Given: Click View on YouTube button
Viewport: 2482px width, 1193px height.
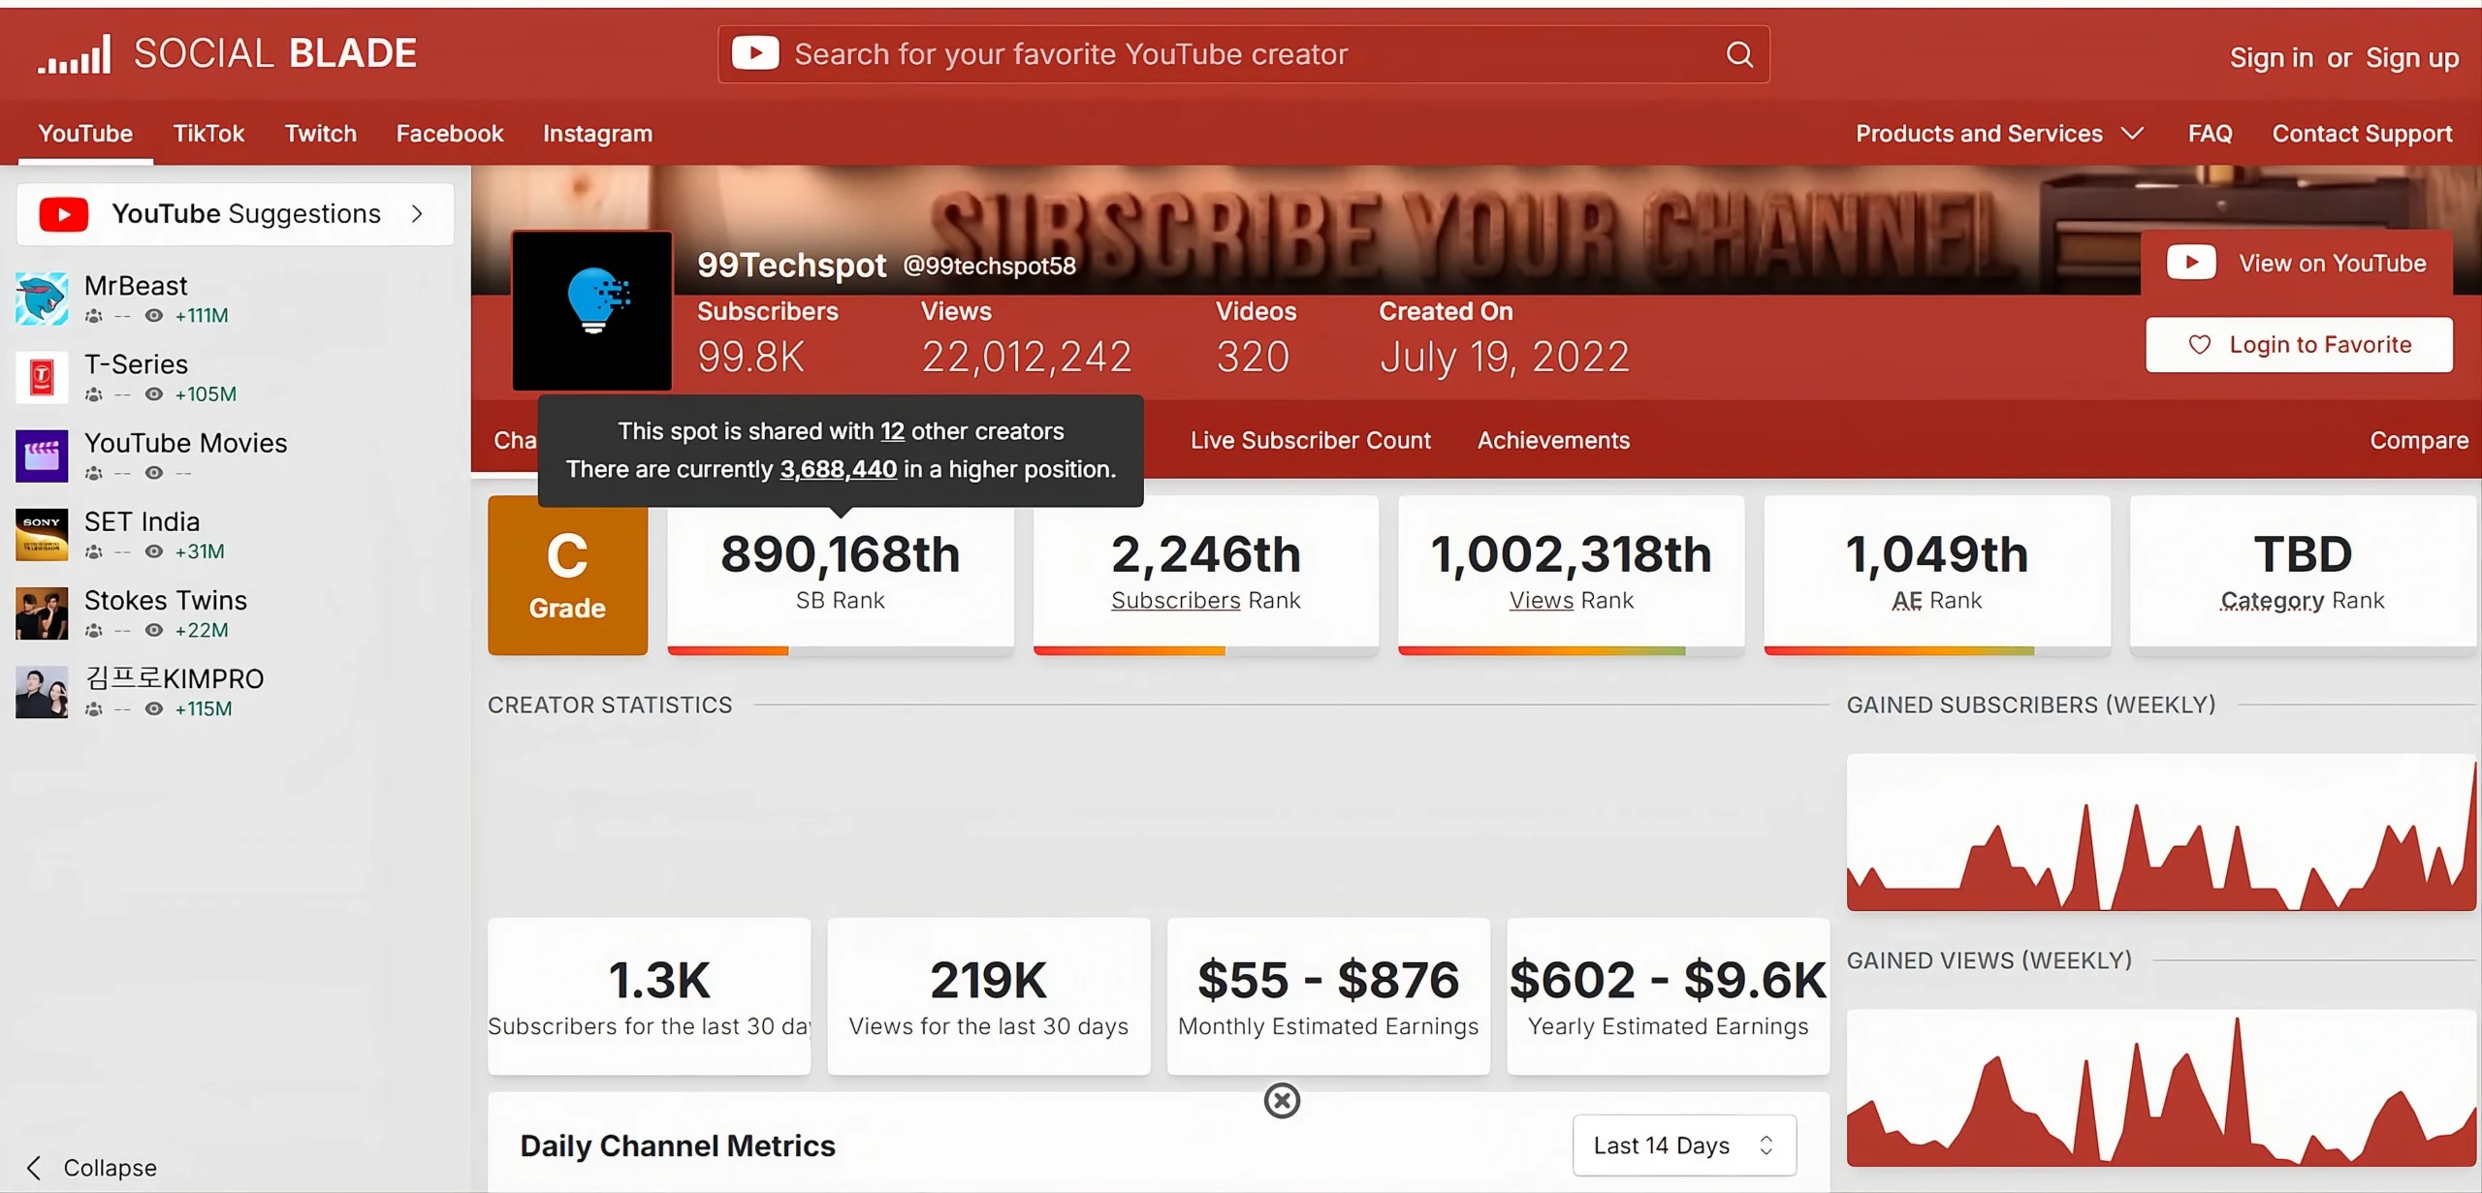Looking at the screenshot, I should (2297, 263).
